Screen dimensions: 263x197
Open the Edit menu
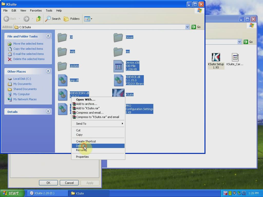coord(14,11)
